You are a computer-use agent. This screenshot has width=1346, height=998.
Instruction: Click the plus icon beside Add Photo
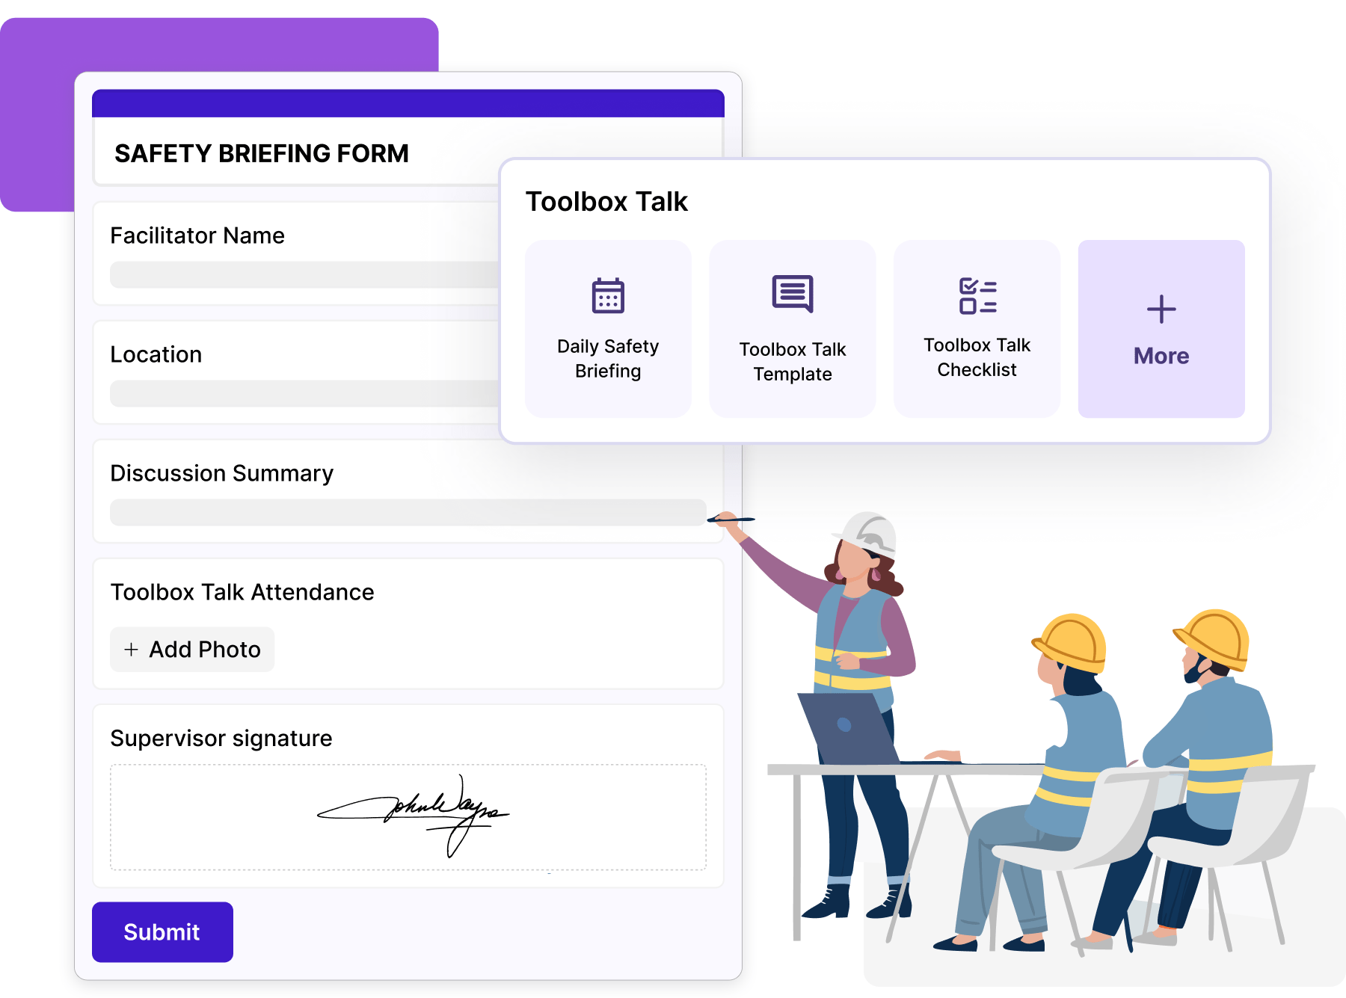pyautogui.click(x=131, y=649)
